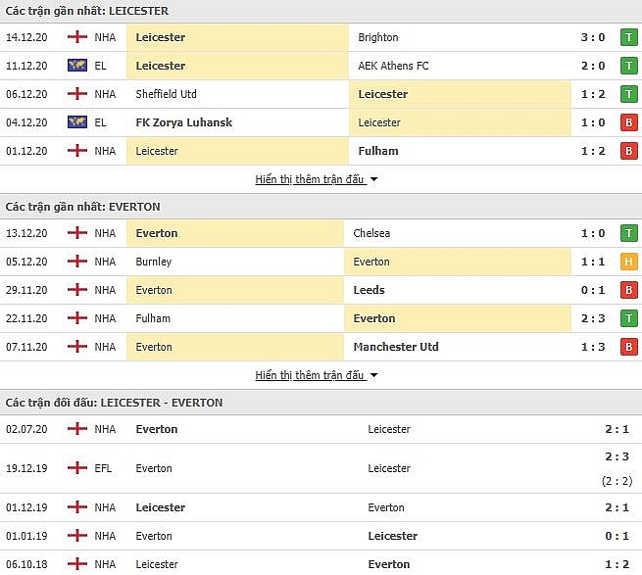The image size is (642, 575).
Task: Click the England flag beside Leicester vs Brighton
Action: [75, 37]
